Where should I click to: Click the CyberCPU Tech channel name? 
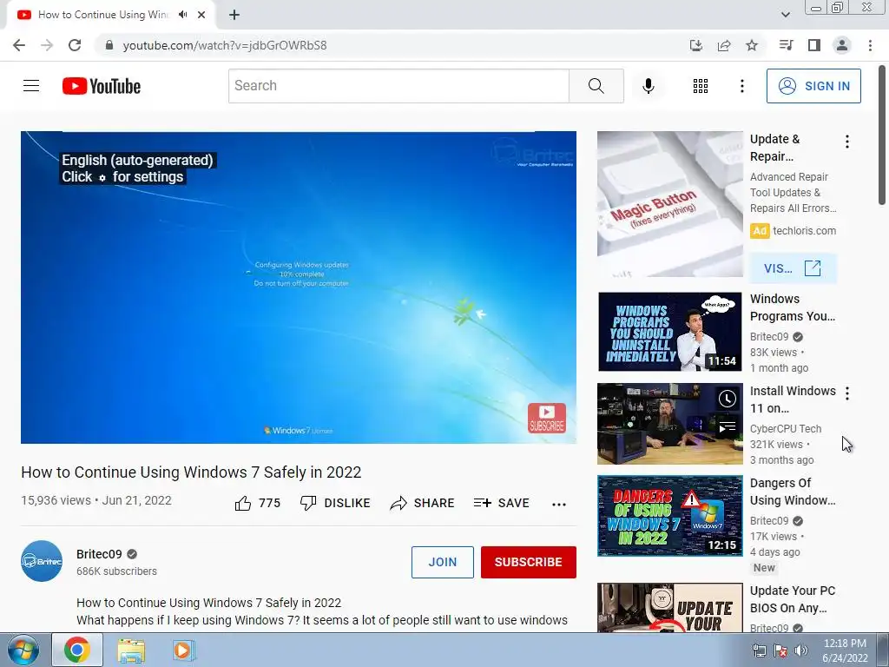click(785, 429)
